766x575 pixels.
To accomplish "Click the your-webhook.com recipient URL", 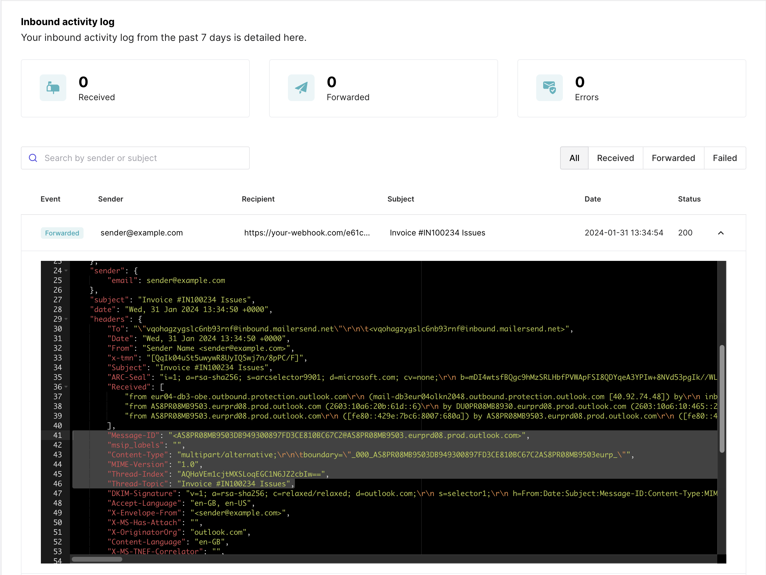I will pyautogui.click(x=307, y=233).
